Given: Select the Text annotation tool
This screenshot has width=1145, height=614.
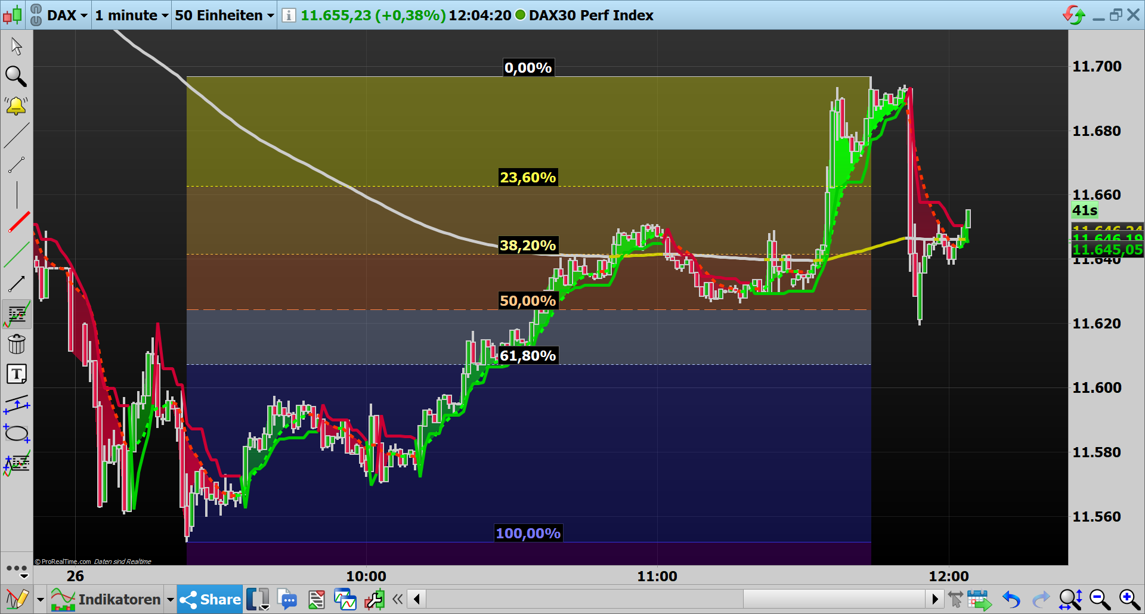Looking at the screenshot, I should (17, 374).
